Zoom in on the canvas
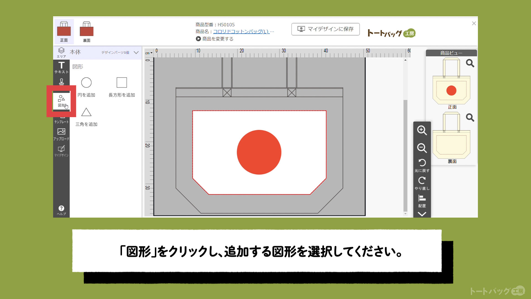Viewport: 531px width, 299px height. [422, 130]
